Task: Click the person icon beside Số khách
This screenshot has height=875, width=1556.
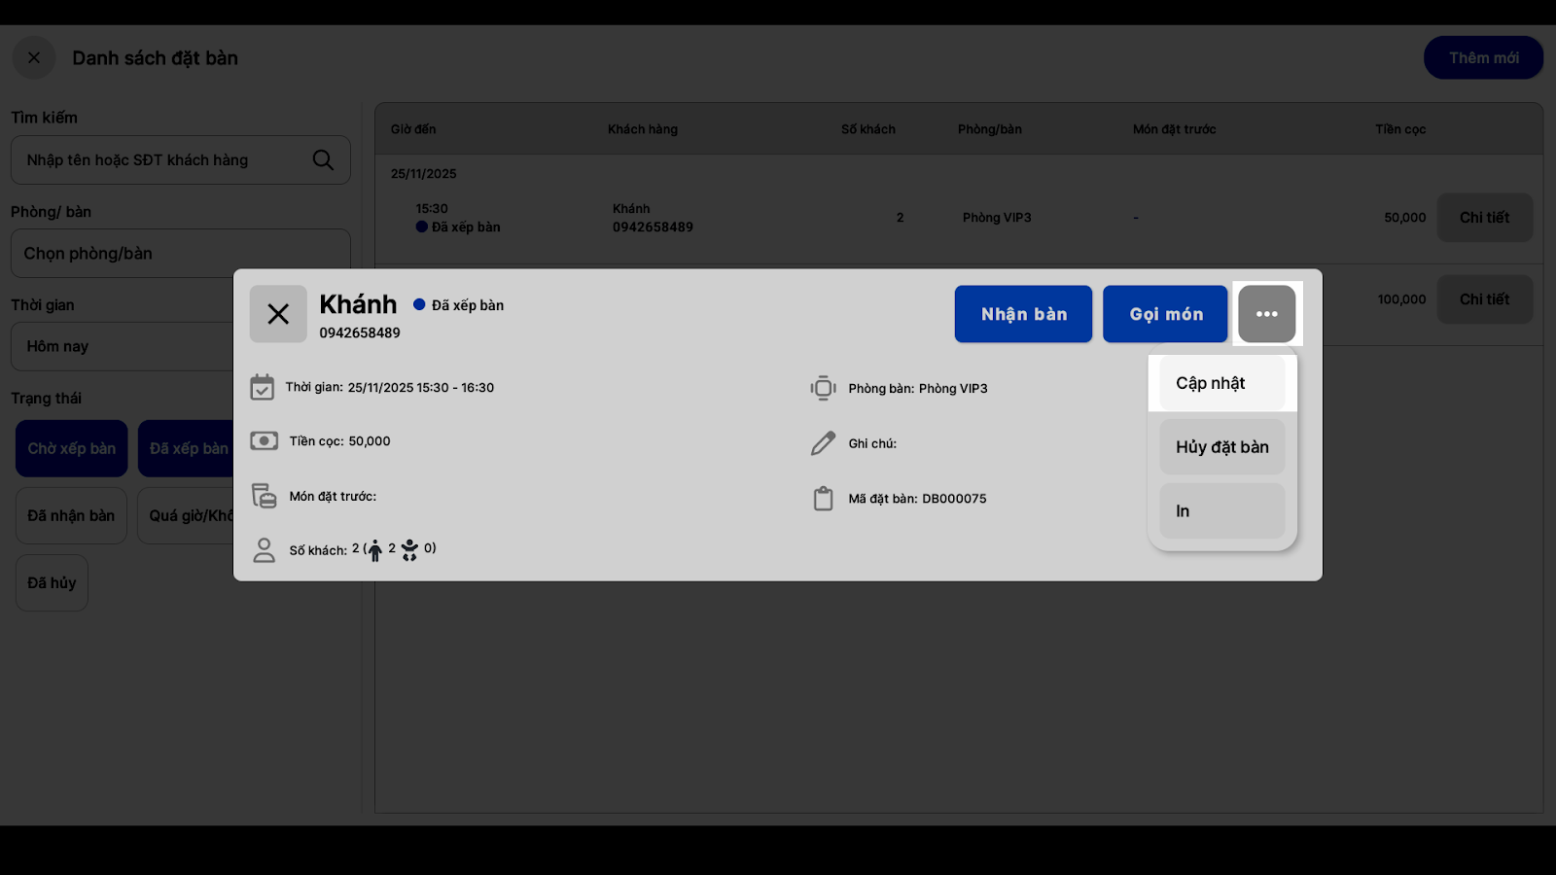Action: pos(264,550)
